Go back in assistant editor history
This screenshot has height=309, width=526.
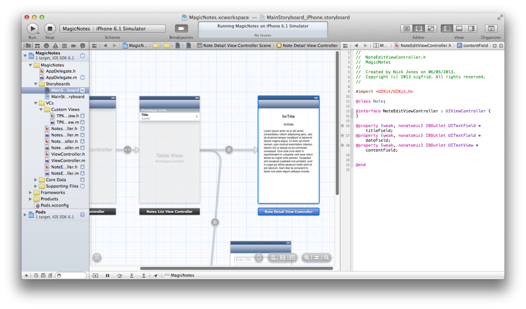click(x=356, y=46)
